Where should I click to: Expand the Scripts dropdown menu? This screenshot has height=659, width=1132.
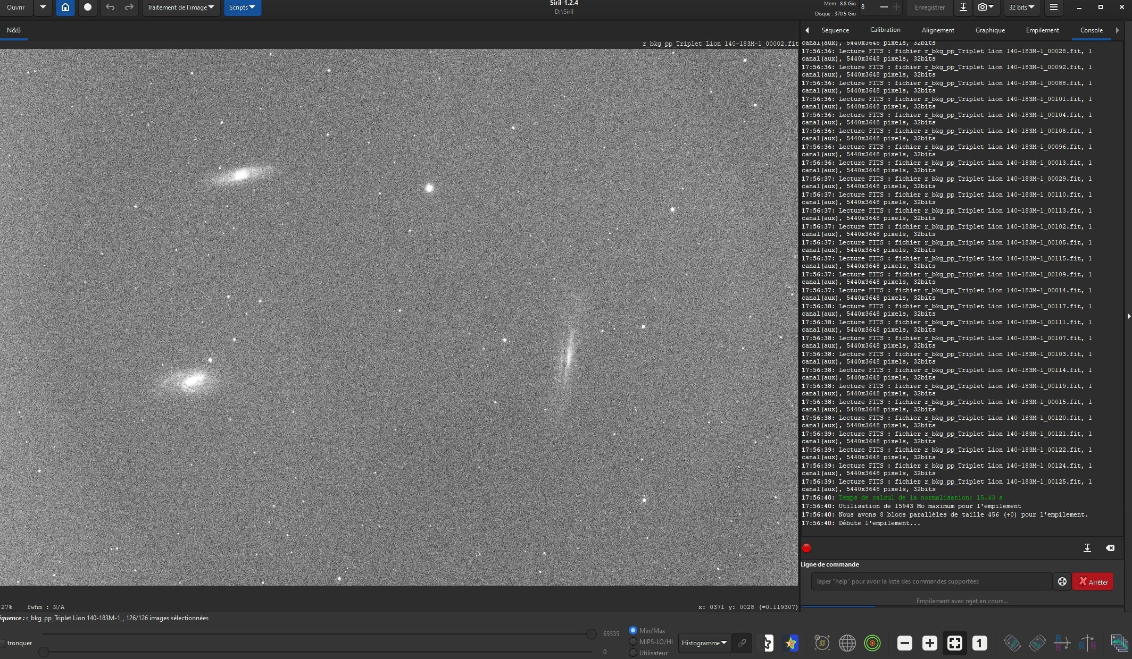(x=242, y=7)
